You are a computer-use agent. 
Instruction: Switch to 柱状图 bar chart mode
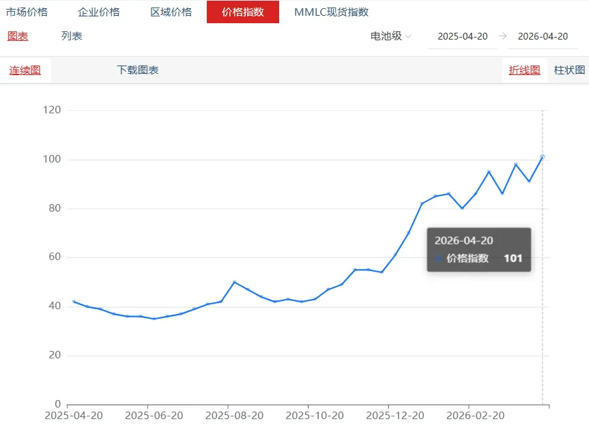(x=569, y=70)
